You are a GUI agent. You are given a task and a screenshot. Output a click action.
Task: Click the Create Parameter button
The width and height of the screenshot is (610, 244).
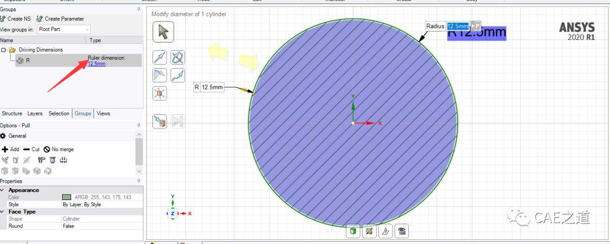point(60,19)
